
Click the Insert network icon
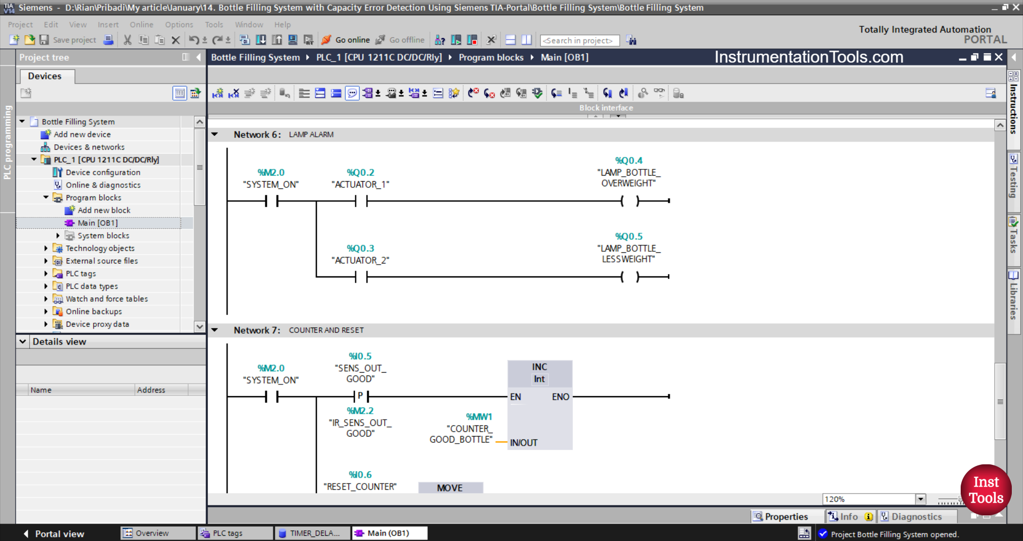[x=217, y=94]
